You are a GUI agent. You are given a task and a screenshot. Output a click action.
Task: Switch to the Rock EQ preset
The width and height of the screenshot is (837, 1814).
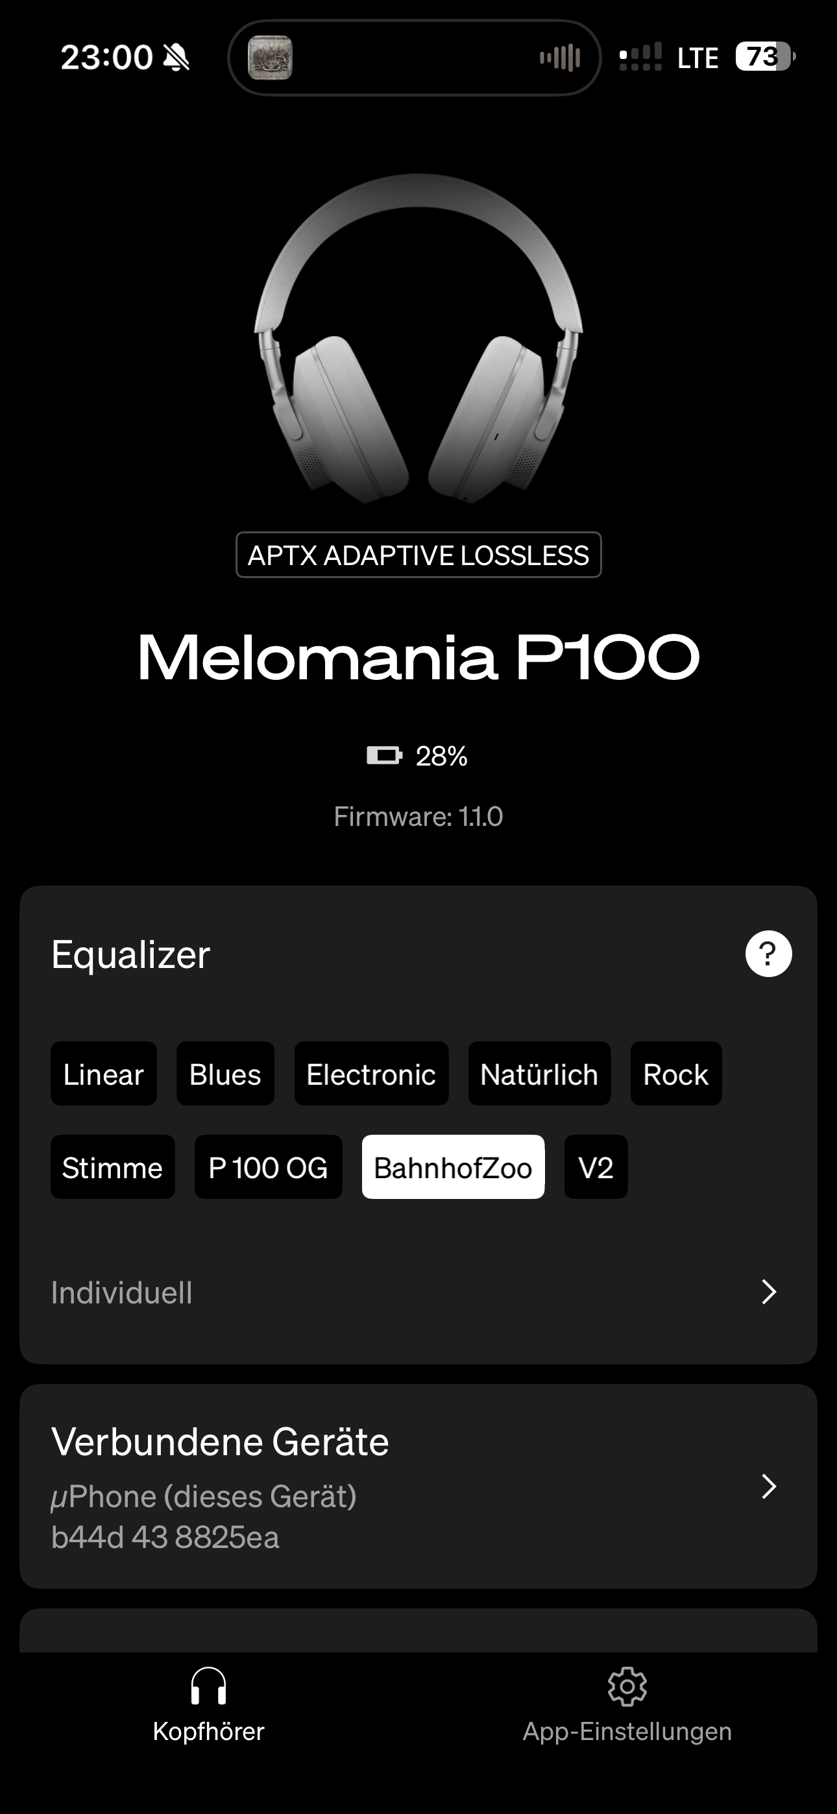tap(675, 1073)
